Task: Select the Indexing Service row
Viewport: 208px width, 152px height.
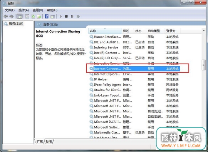Action: [x=134, y=47]
